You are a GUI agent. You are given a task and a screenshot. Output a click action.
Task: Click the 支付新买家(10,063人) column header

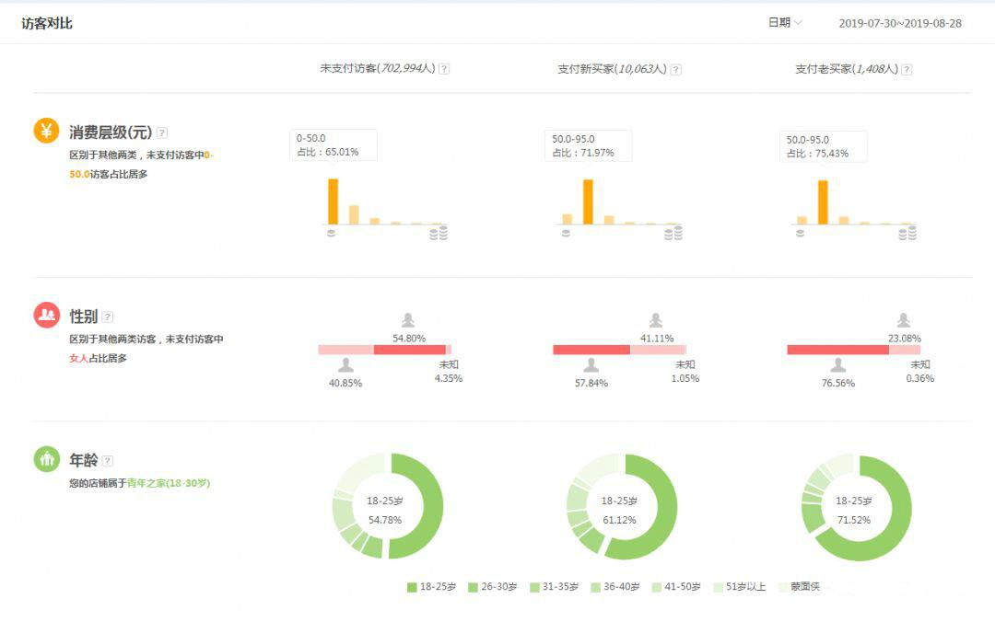point(612,69)
